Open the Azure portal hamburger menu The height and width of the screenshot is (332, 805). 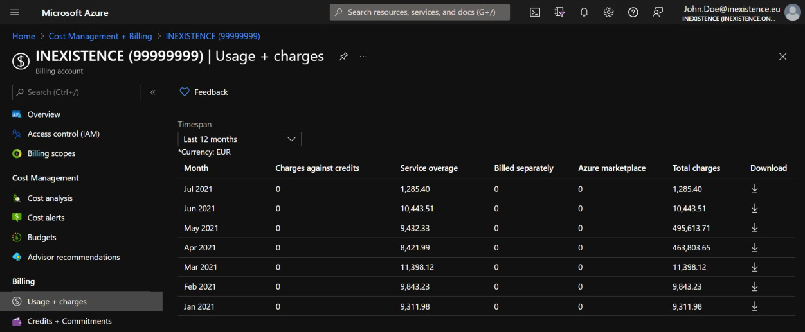15,12
